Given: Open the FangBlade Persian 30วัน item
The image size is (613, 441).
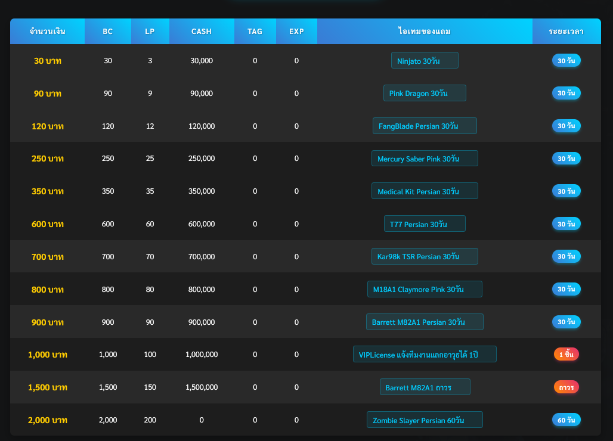Looking at the screenshot, I should 425,126.
